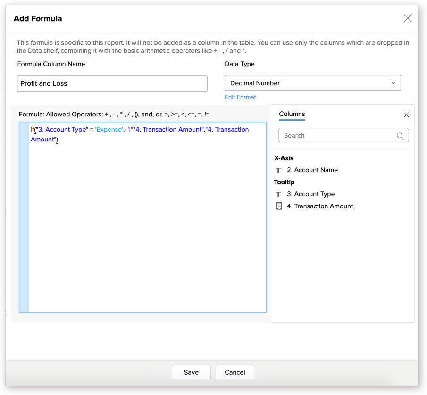Screen dimensions: 427x395
Task: Click text-type icon beside Account Type
Action: [x=278, y=194]
